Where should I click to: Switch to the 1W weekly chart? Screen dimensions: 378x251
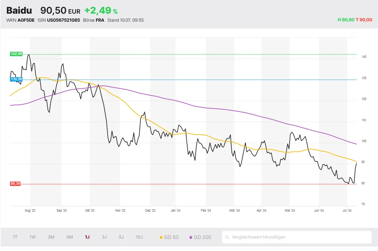pos(32,237)
